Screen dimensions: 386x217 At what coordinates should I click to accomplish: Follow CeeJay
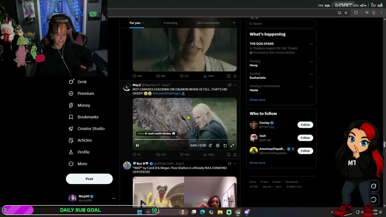click(305, 125)
